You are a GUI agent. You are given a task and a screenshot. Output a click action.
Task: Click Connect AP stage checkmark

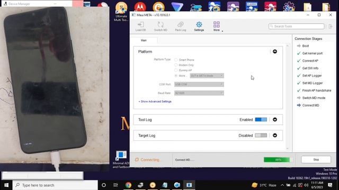coord(299,61)
